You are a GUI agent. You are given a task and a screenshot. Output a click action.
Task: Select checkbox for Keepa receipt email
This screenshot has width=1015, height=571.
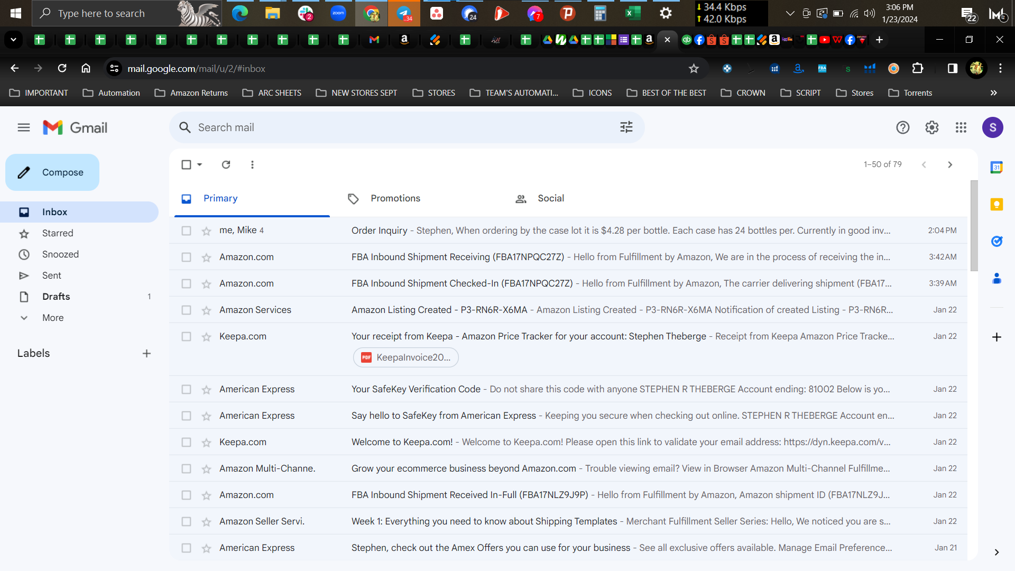coord(186,336)
